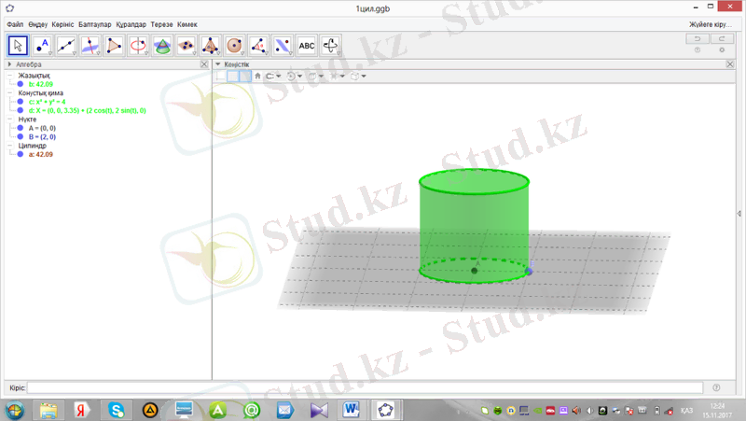746x421 pixels.
Task: Select the Point tool
Action: click(x=42, y=44)
